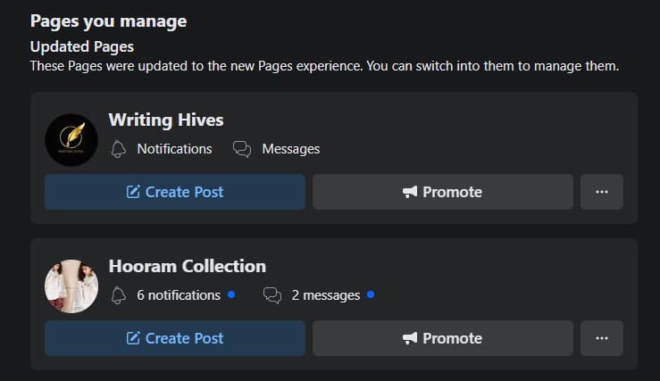Click Hooram Collection profile picture thumbnail
Viewport: 660px width, 381px height.
[71, 286]
